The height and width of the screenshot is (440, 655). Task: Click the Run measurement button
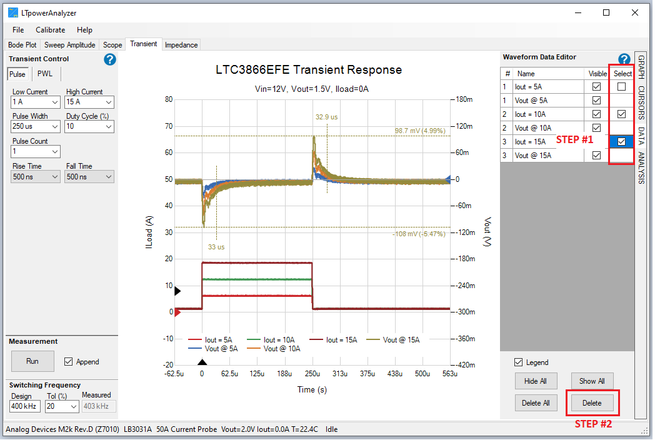coord(32,361)
